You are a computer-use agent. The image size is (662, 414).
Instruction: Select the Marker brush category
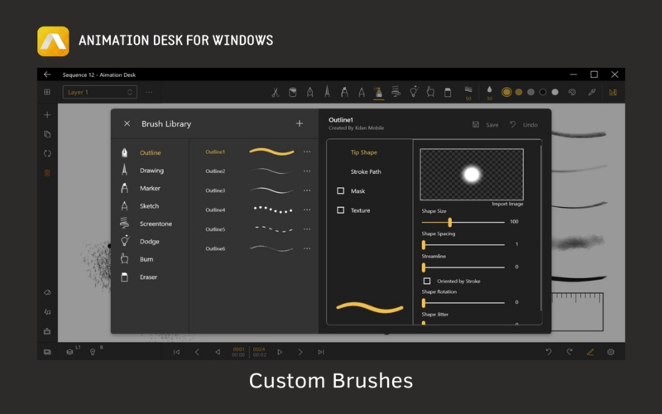click(150, 188)
